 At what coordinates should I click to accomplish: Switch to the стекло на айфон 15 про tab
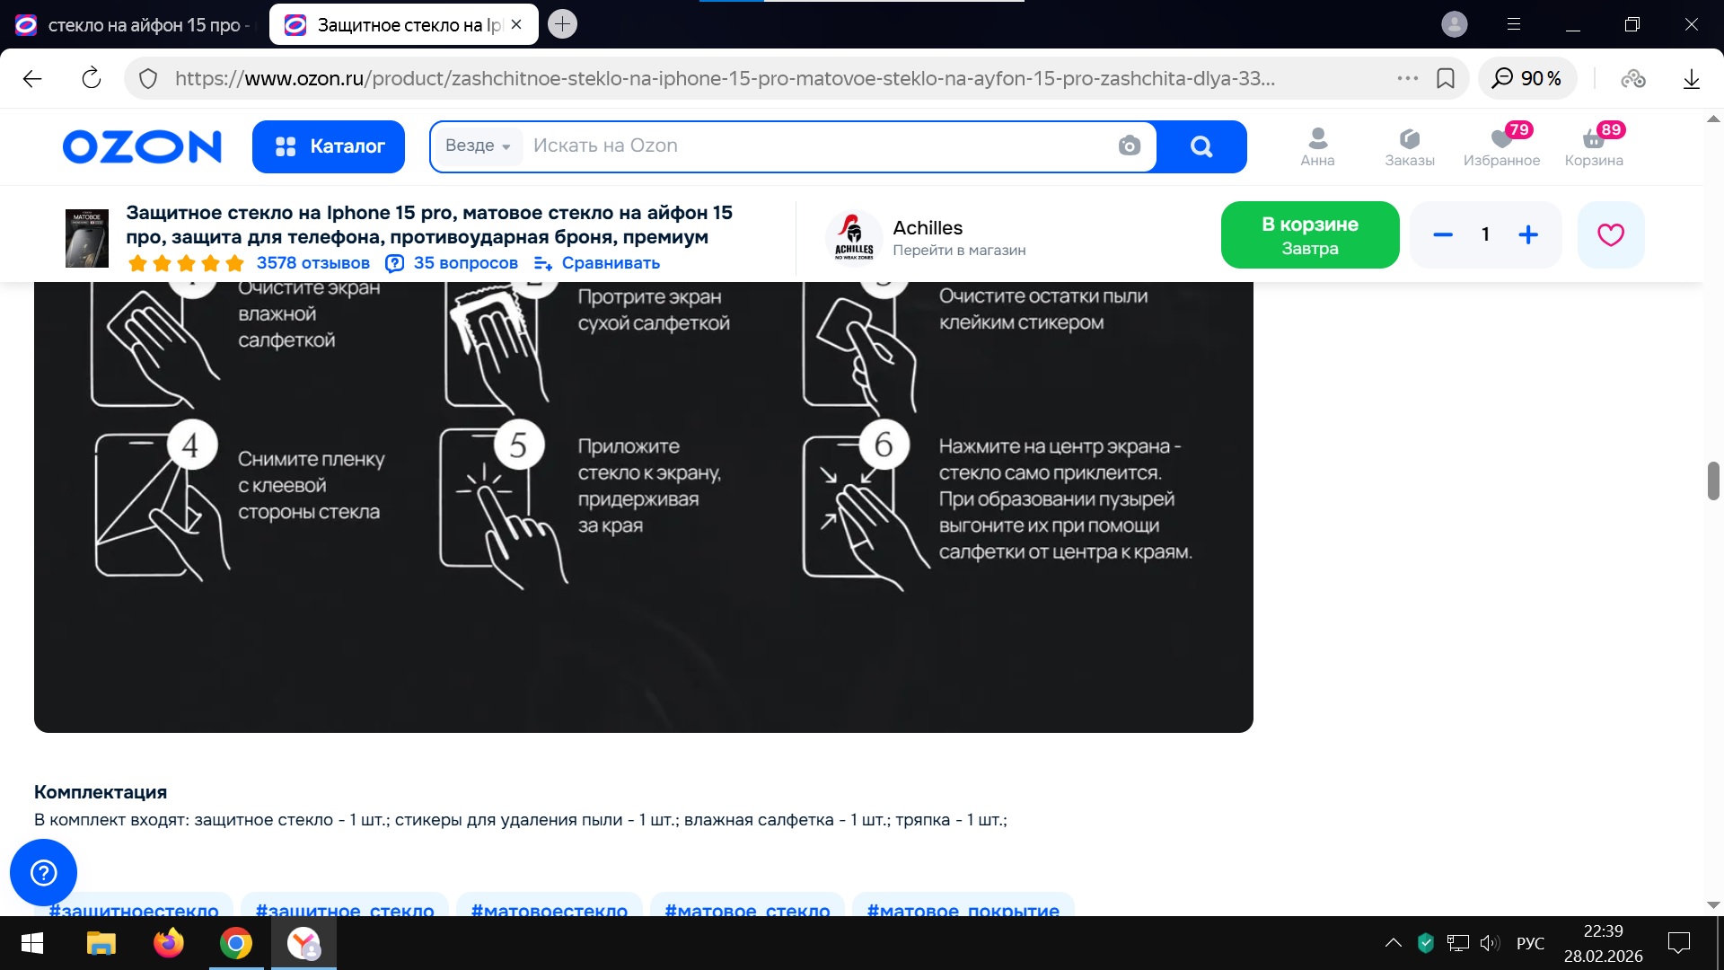coord(133,25)
